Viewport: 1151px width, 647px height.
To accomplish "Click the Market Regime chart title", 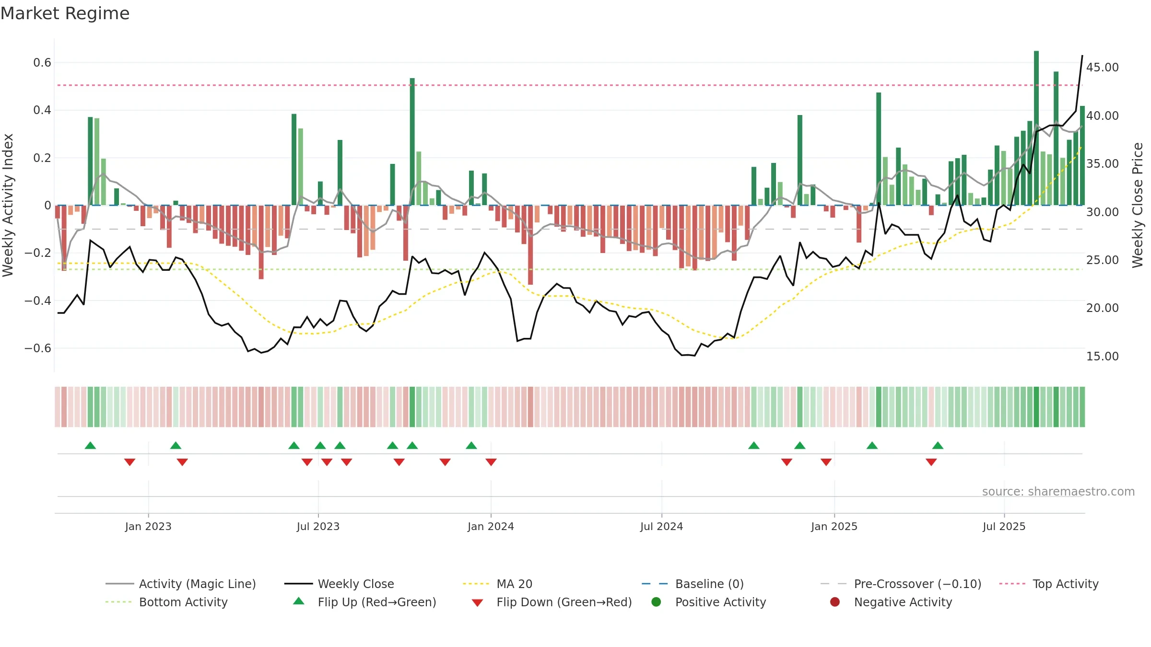I will (x=65, y=13).
